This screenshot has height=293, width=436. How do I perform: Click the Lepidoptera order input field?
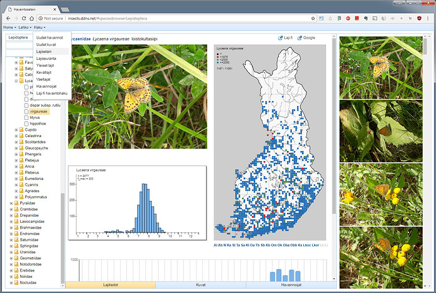coord(20,37)
